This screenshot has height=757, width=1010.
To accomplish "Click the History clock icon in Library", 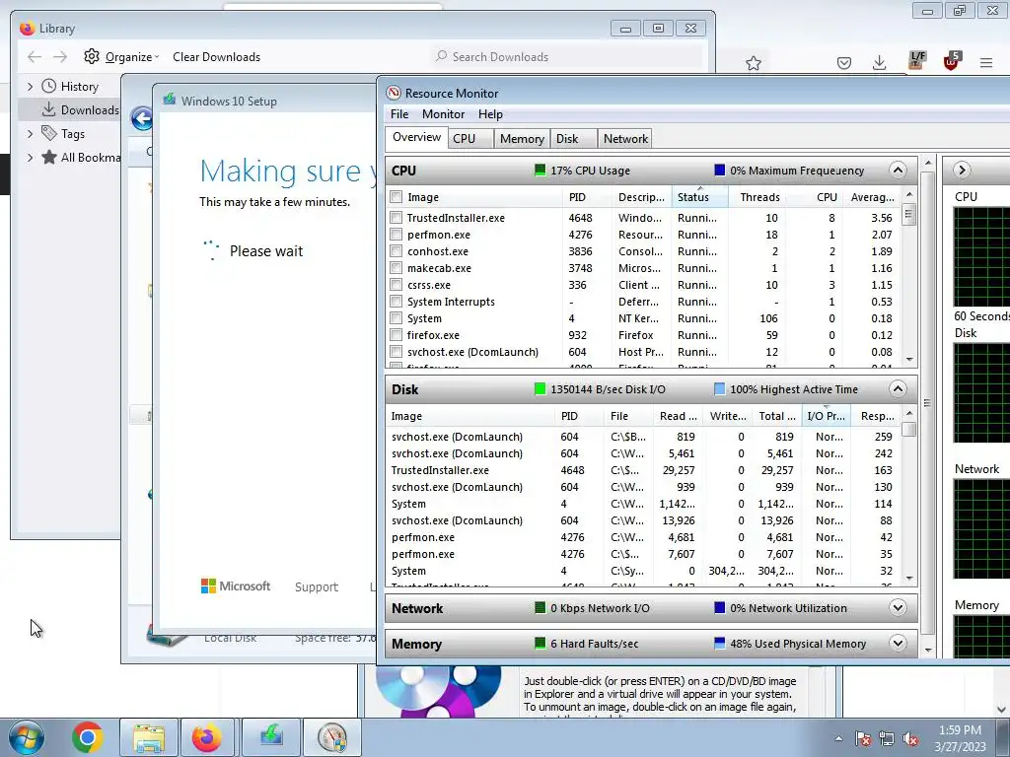I will pos(49,86).
